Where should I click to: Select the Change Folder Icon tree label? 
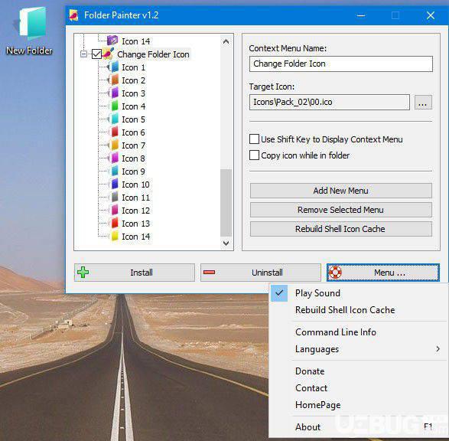[x=153, y=54]
